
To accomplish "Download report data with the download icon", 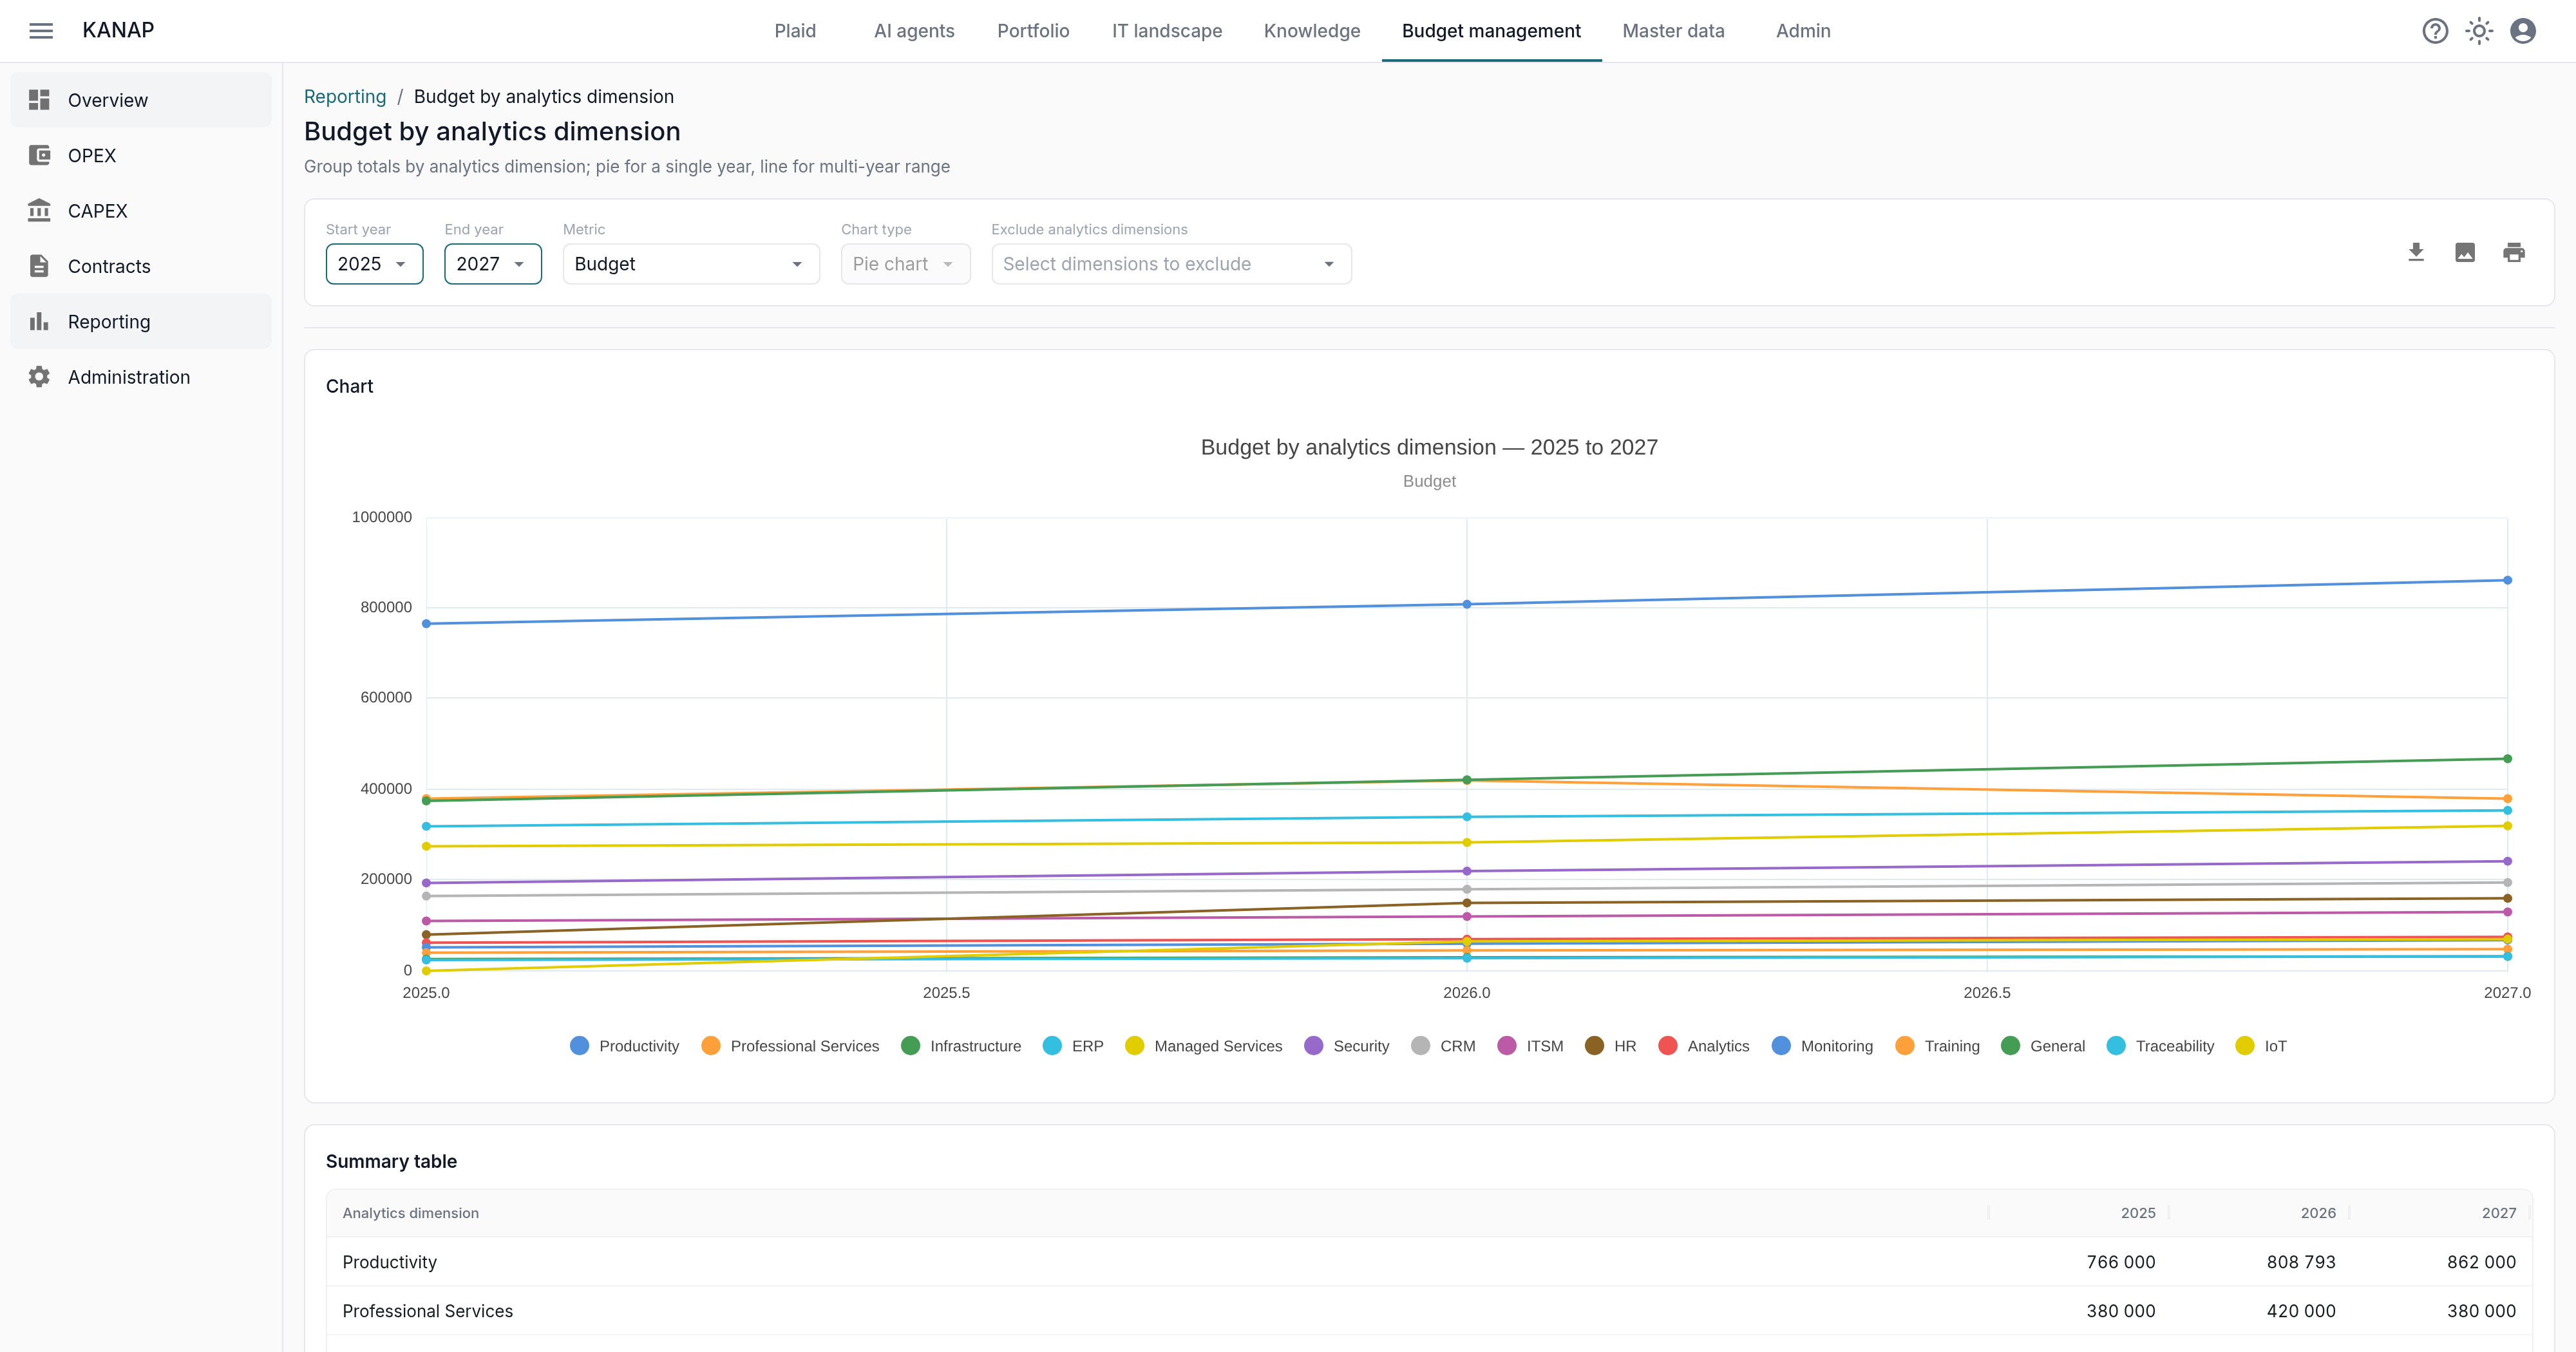I will 2416,252.
